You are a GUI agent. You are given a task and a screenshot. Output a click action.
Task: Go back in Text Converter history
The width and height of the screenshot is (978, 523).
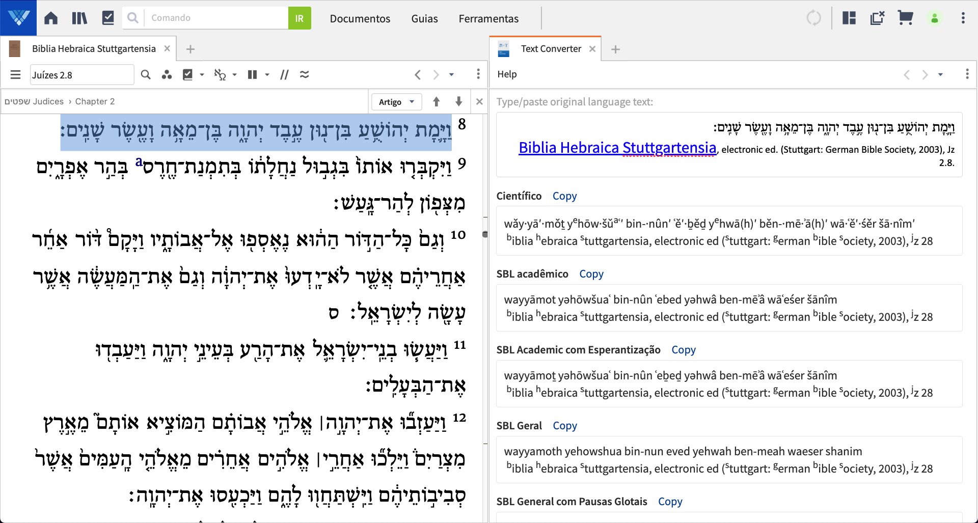[x=907, y=75]
